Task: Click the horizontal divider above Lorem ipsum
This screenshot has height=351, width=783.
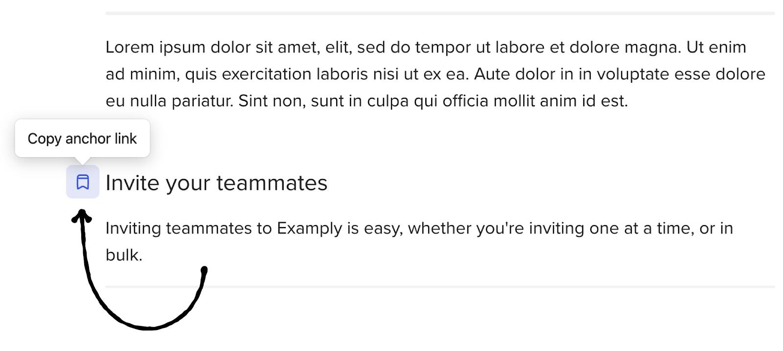Action: 439,13
